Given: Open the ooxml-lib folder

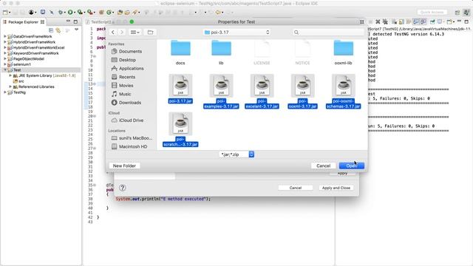Looking at the screenshot, I should (x=343, y=52).
